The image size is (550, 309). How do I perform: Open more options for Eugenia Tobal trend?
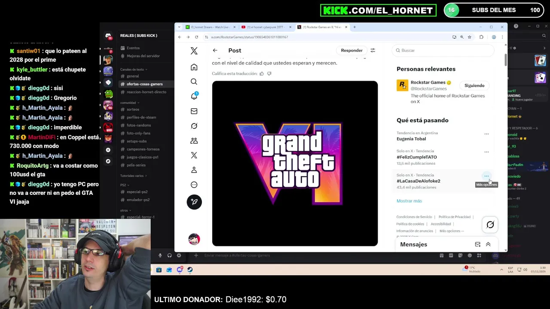click(x=486, y=134)
